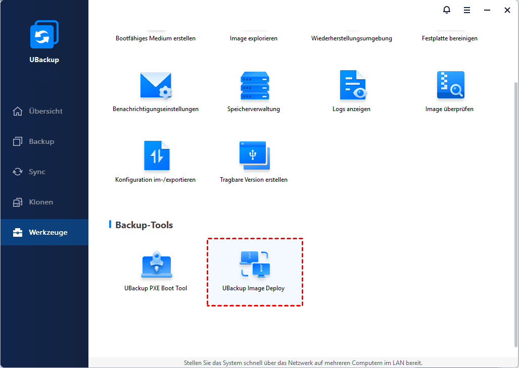Click Festplatte bereinigen tool
The height and width of the screenshot is (368, 519).
tap(450, 38)
